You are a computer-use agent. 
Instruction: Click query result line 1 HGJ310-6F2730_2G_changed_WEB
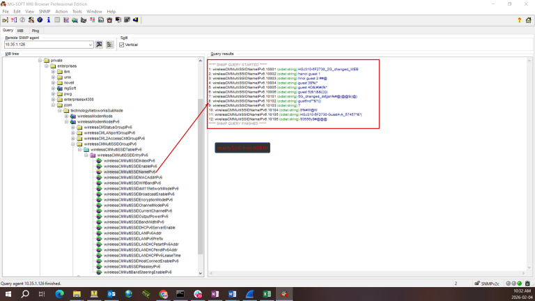[284, 69]
